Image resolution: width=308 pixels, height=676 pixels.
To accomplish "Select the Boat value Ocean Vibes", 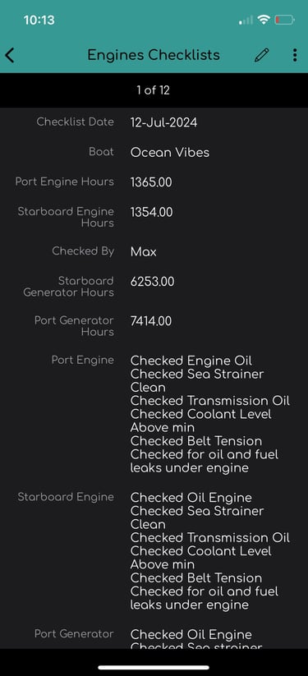I will pos(169,152).
